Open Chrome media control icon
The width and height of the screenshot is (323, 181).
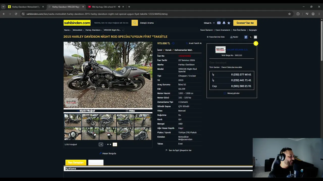pos(307,14)
